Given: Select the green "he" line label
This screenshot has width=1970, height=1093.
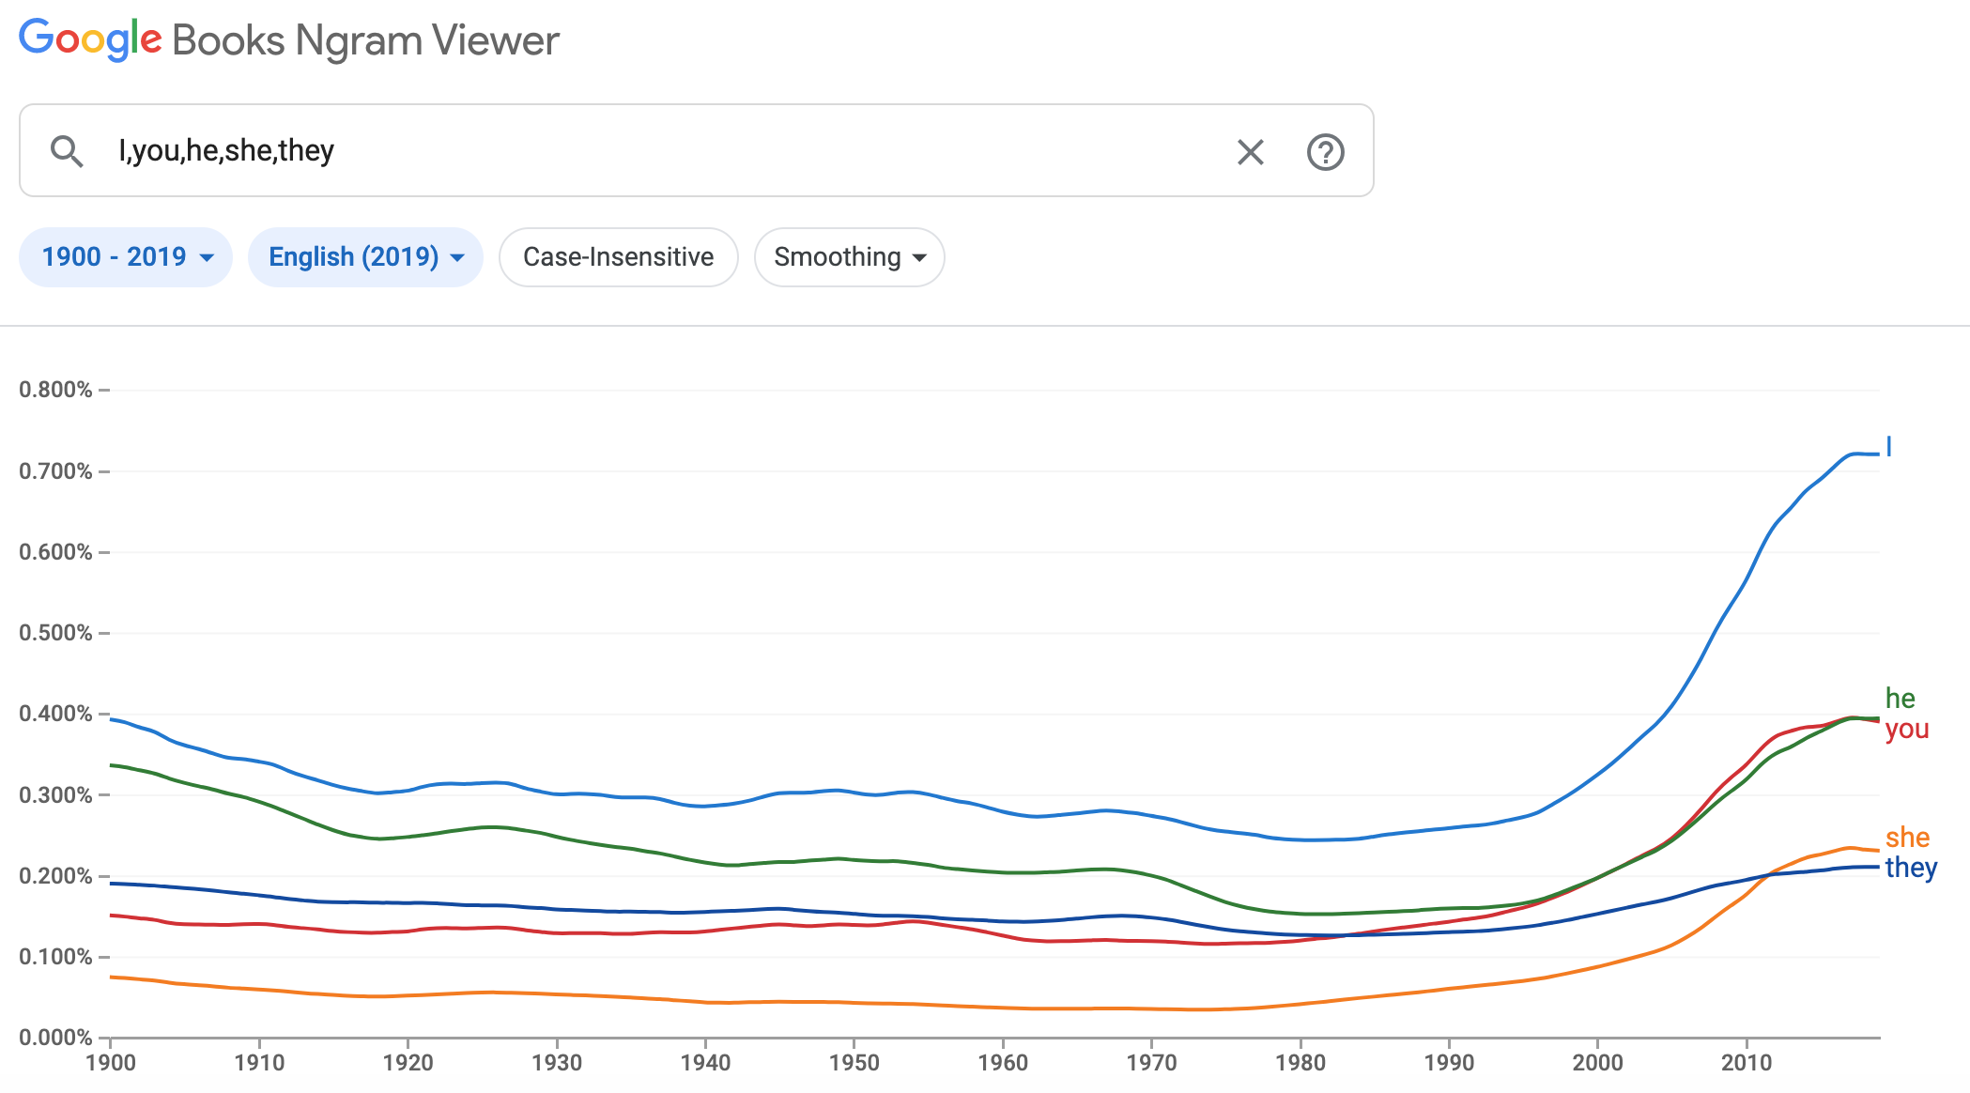Looking at the screenshot, I should coord(1900,699).
